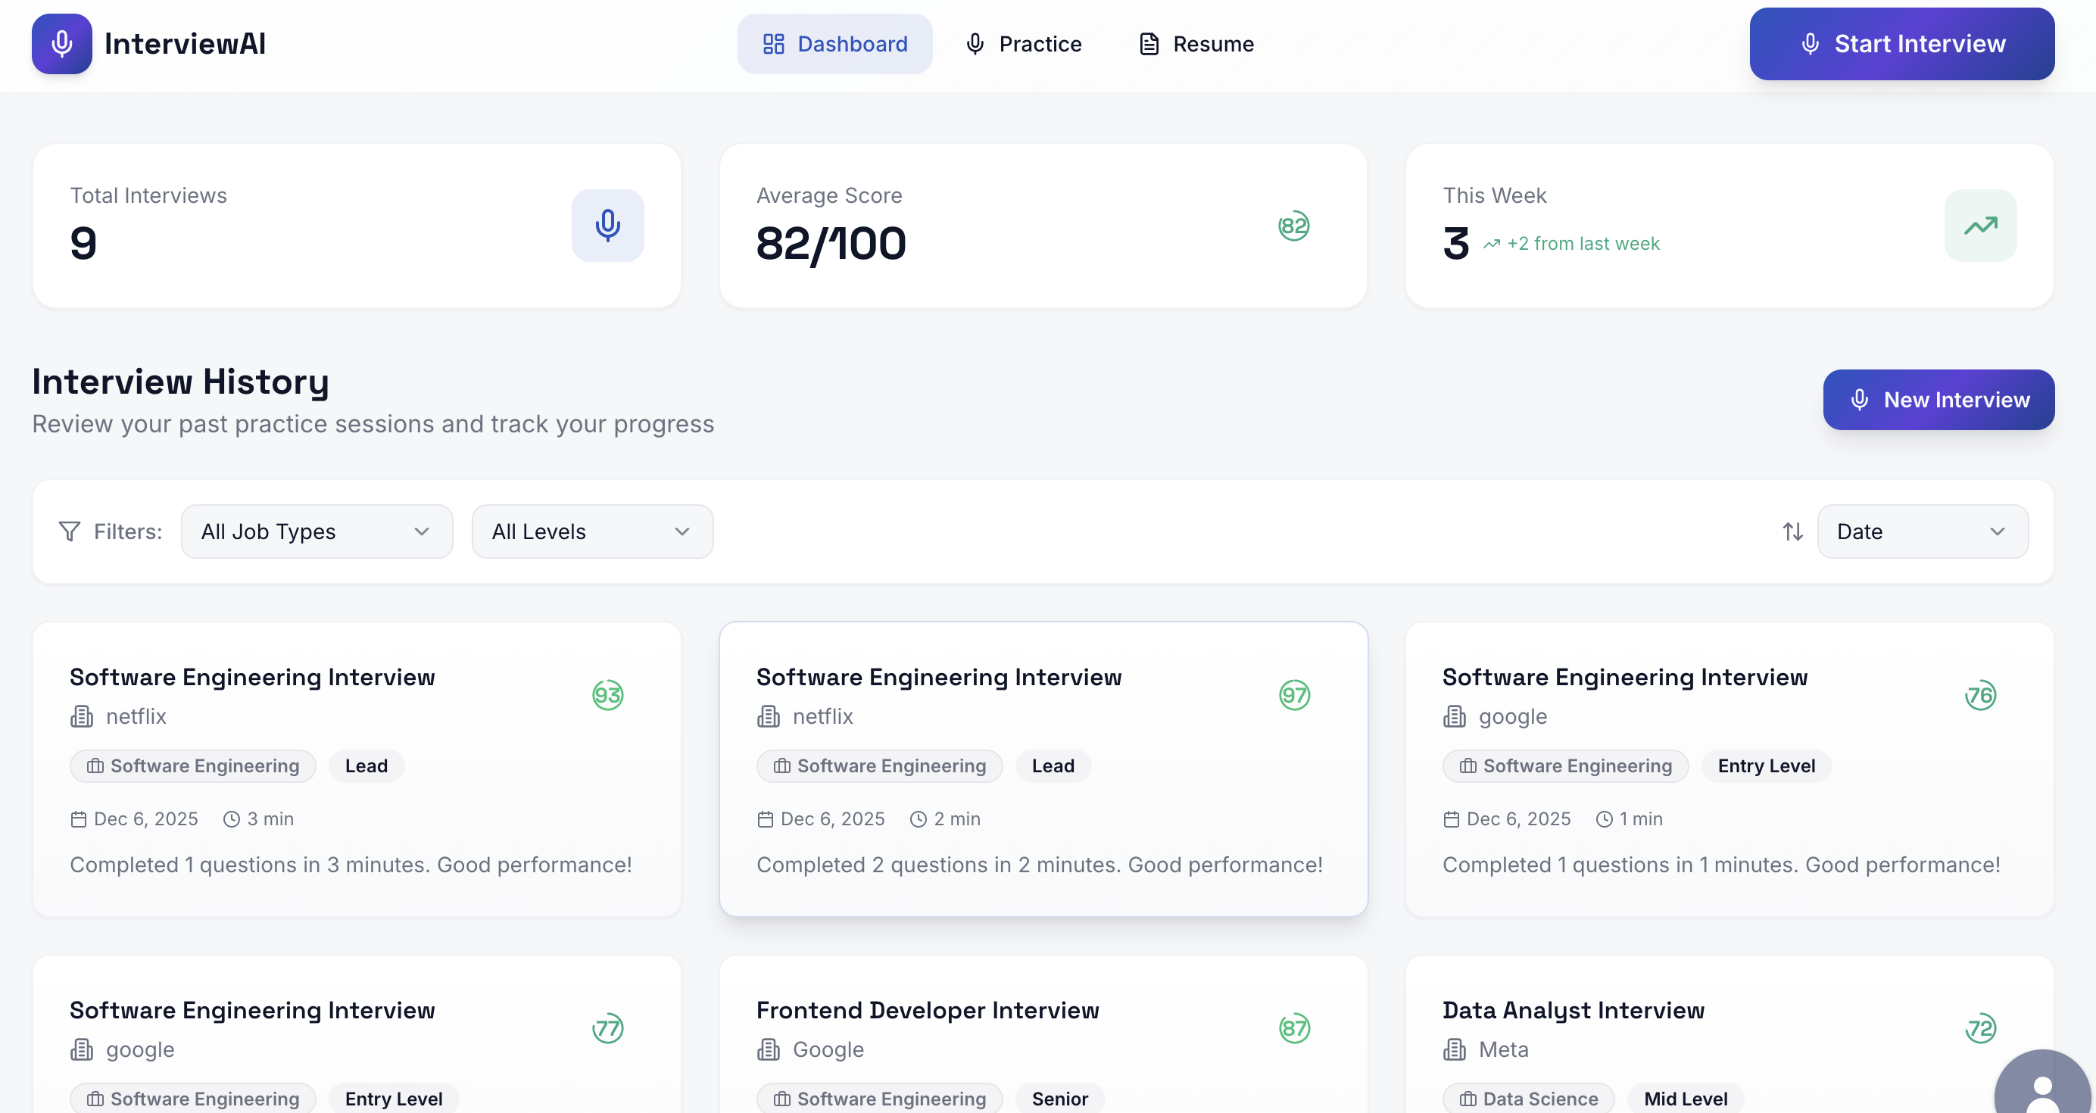This screenshot has height=1113, width=2096.
Task: Click the This Week trending-up icon
Action: (1979, 226)
